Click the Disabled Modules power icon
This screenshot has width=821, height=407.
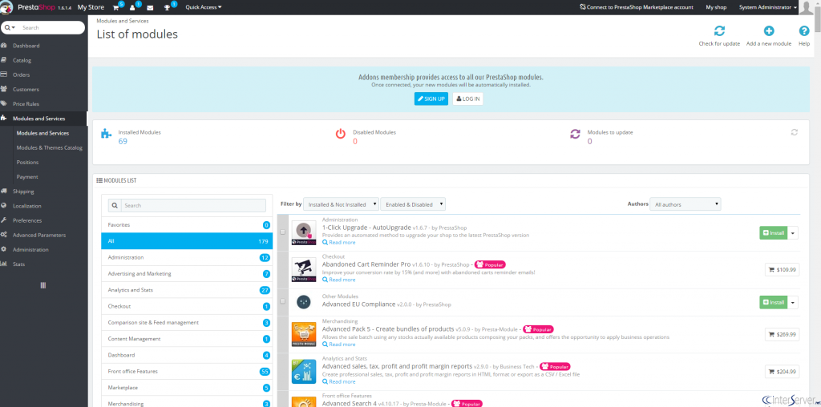coord(340,134)
